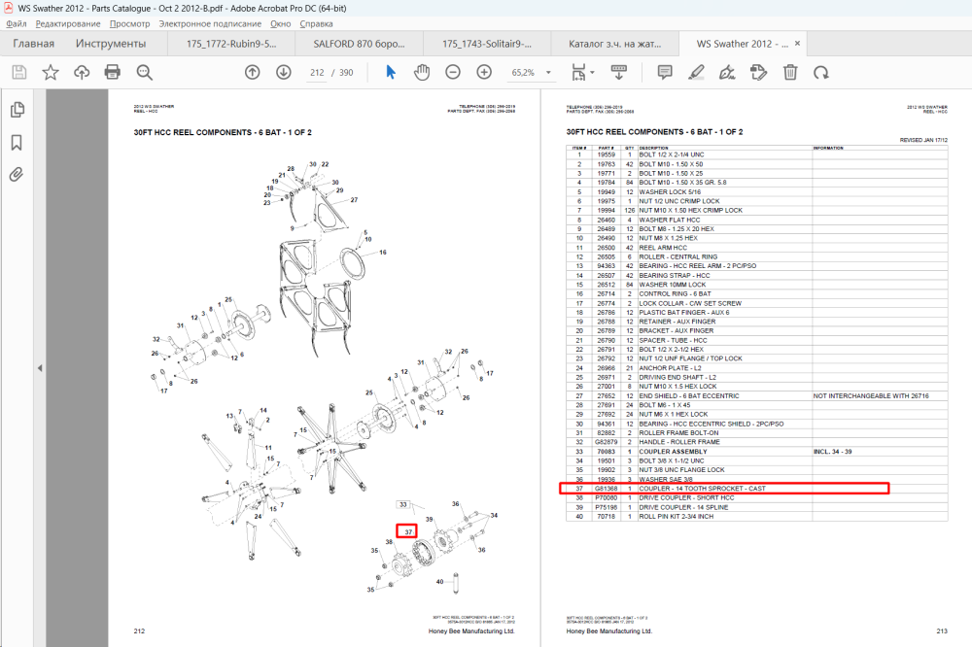The width and height of the screenshot is (972, 647).
Task: Go to next page arrow
Action: pyautogui.click(x=283, y=73)
